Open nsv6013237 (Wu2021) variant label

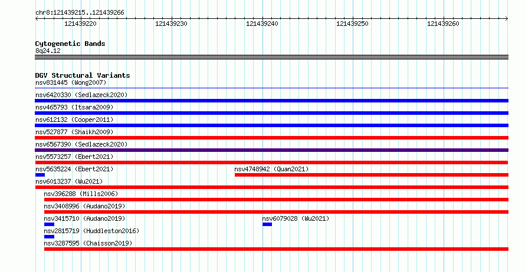69,181
